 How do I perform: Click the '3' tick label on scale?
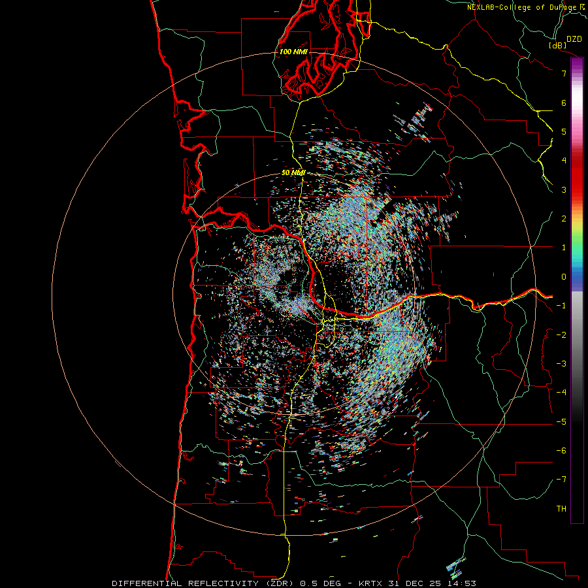[x=564, y=189]
